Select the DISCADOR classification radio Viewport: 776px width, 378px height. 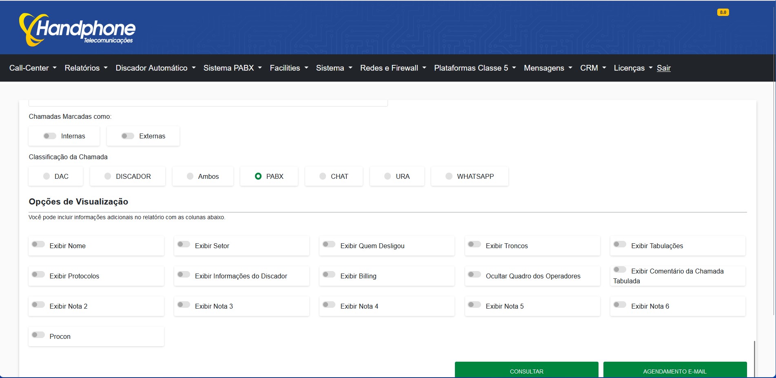click(x=108, y=176)
